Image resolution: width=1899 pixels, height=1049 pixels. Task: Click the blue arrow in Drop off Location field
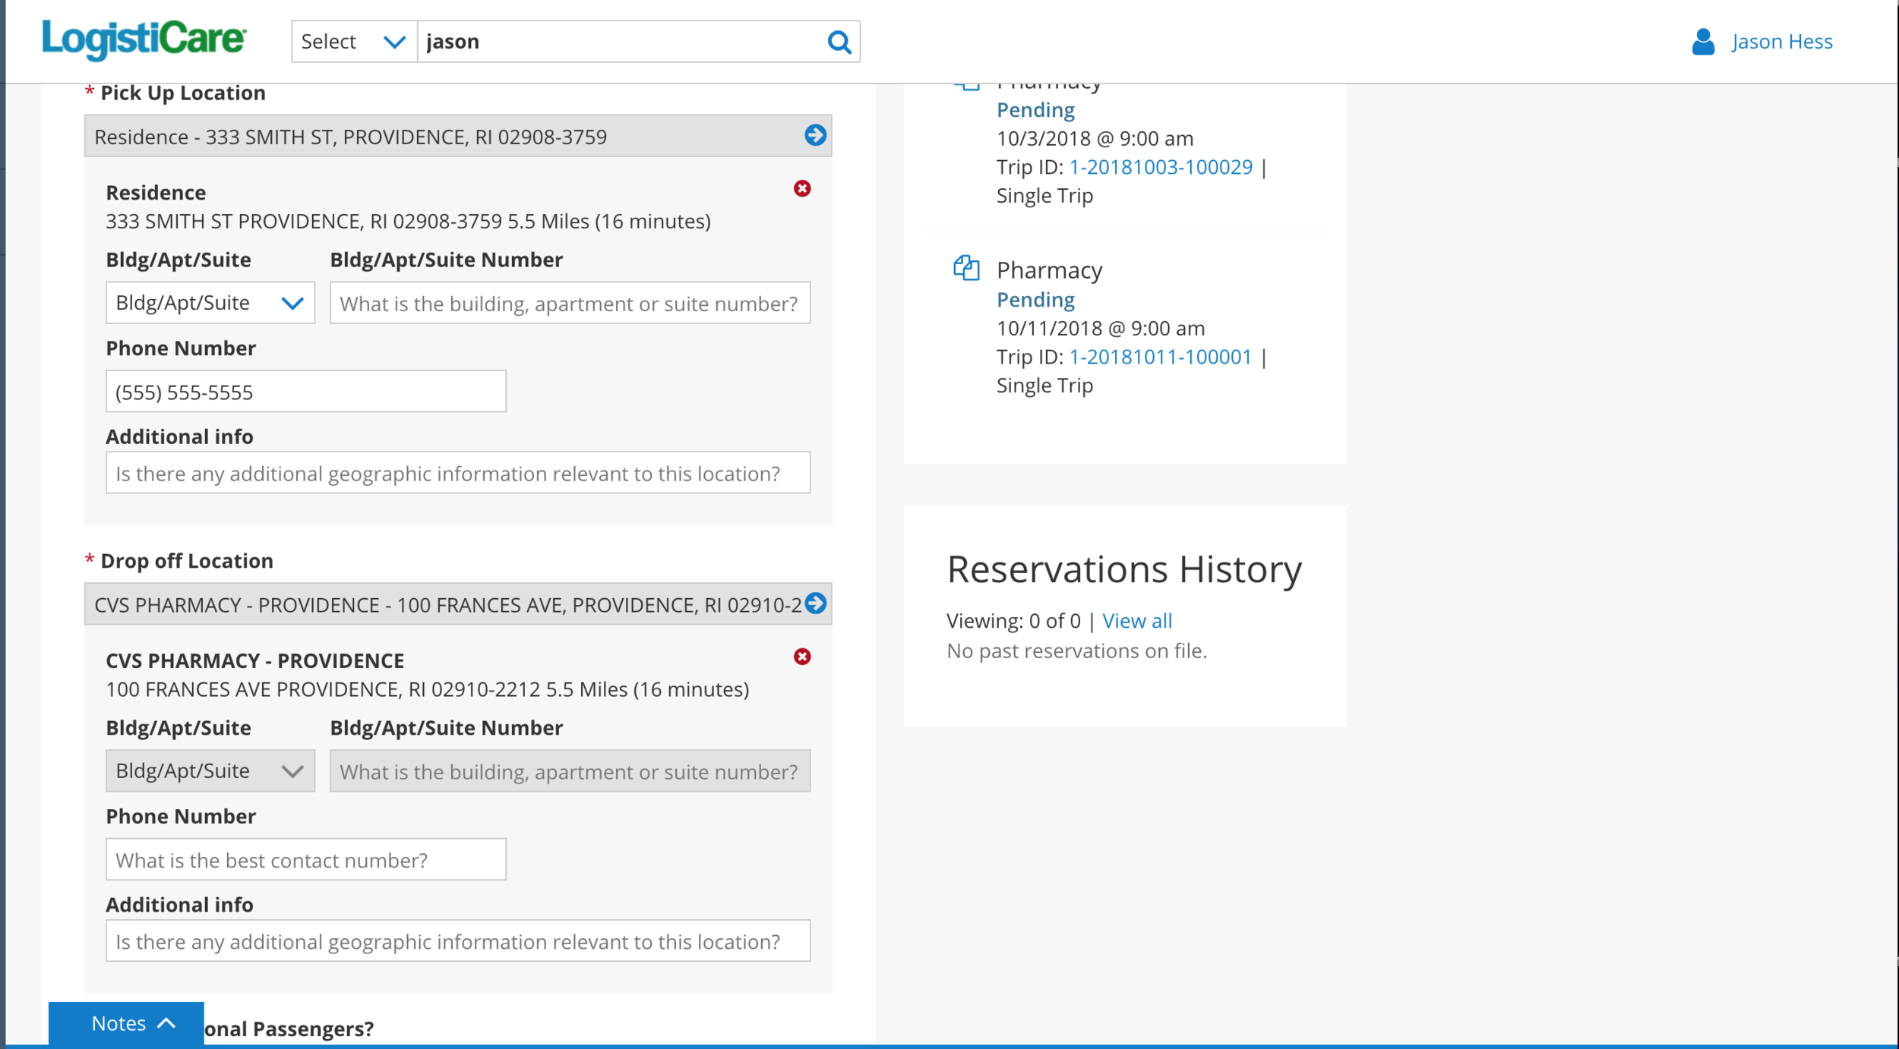(815, 603)
